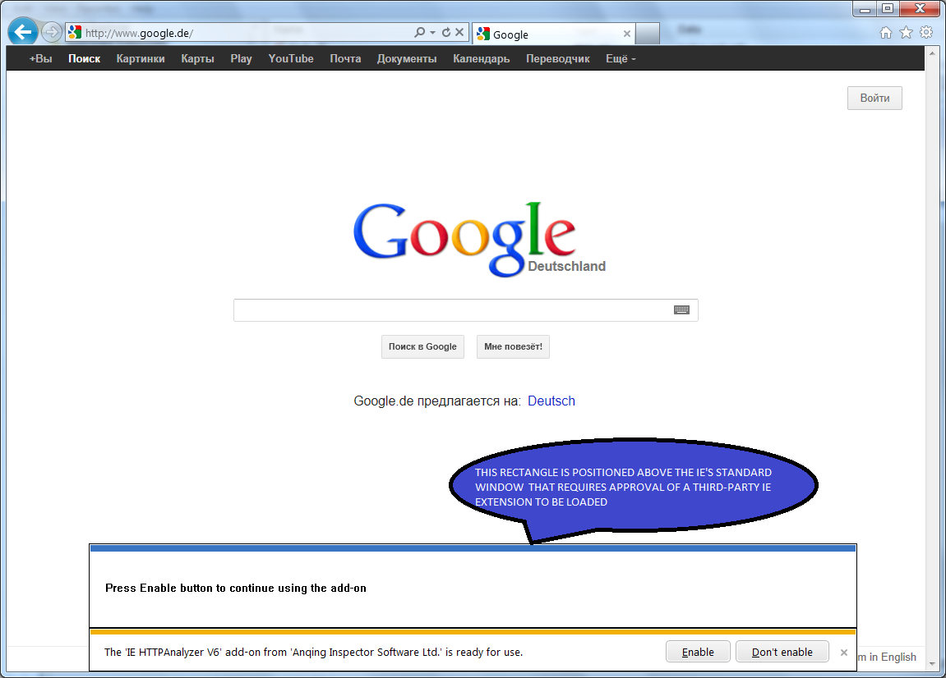Open Почта in the Google bar
946x678 pixels.
pyautogui.click(x=345, y=58)
